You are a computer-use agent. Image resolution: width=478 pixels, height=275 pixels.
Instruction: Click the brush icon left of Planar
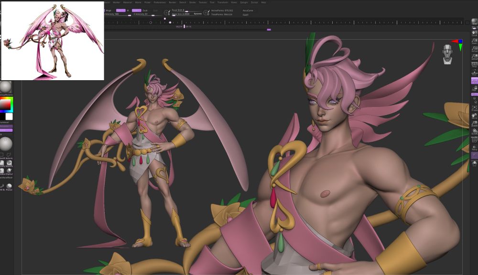pos(2,186)
